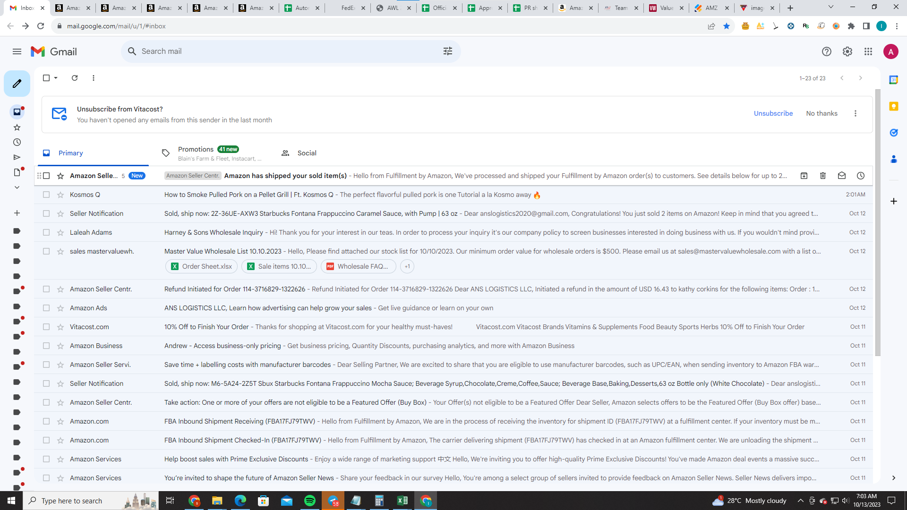
Task: Click the Search mail field
Action: [291, 51]
